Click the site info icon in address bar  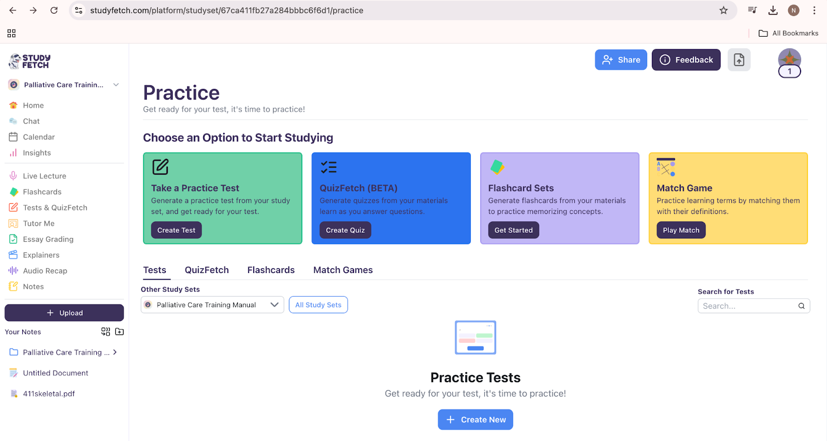79,10
